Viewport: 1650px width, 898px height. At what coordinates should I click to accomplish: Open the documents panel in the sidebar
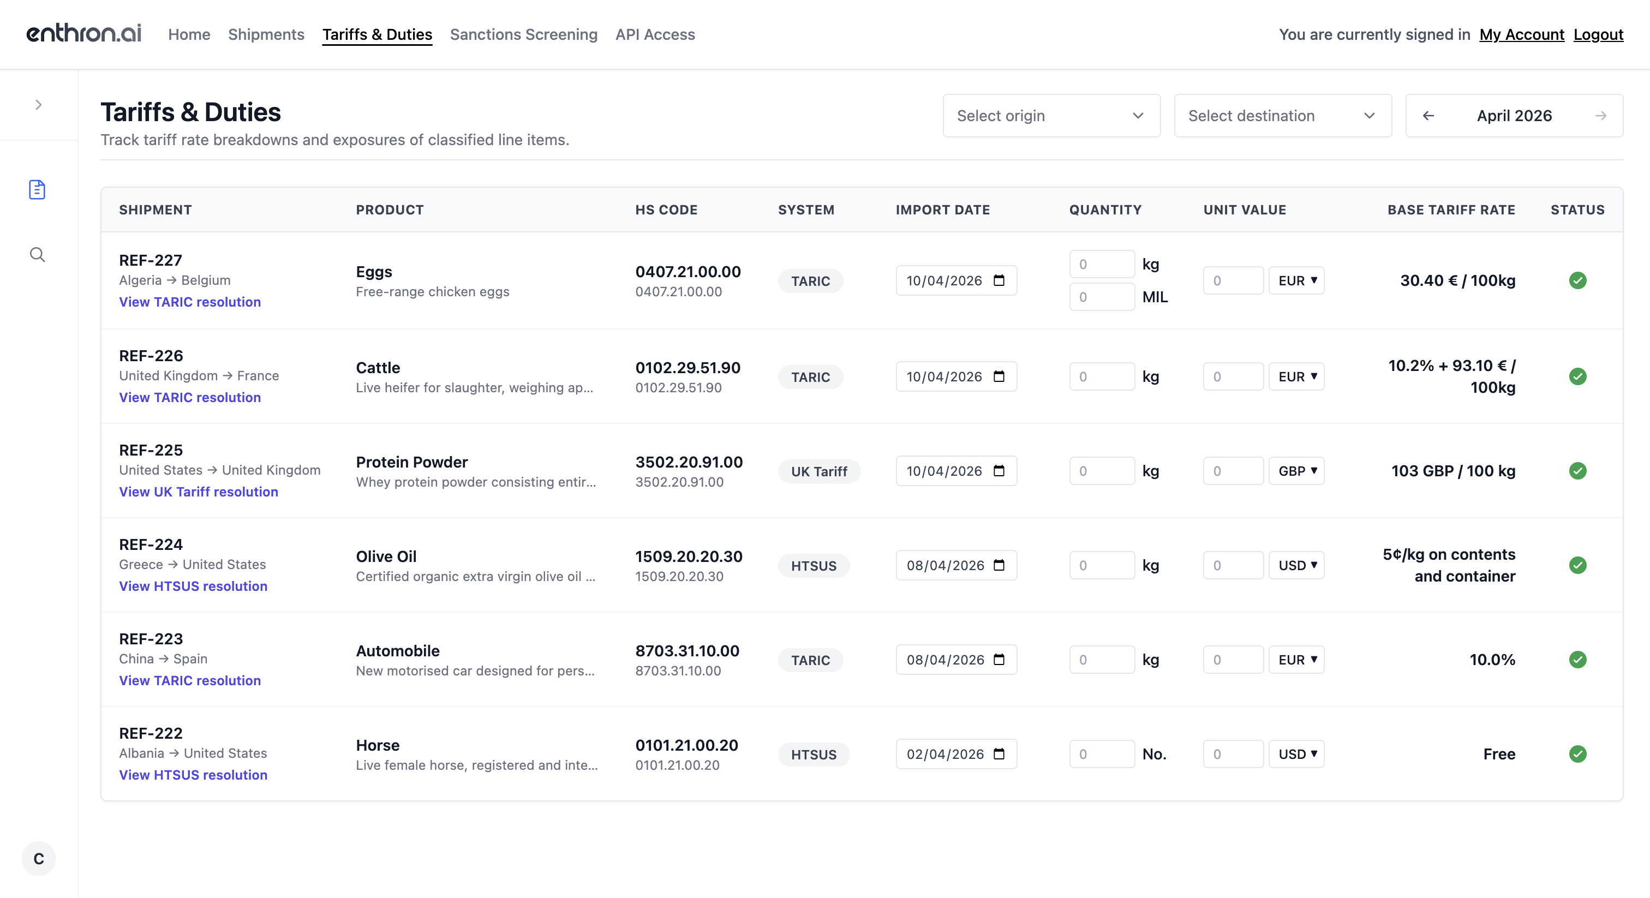coord(38,190)
